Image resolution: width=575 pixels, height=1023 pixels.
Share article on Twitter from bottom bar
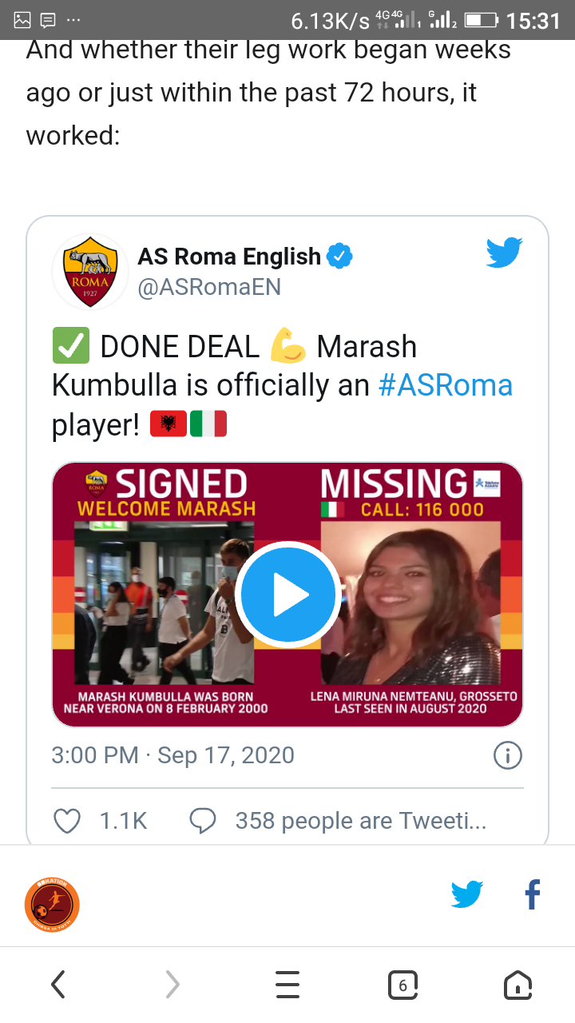pyautogui.click(x=467, y=894)
